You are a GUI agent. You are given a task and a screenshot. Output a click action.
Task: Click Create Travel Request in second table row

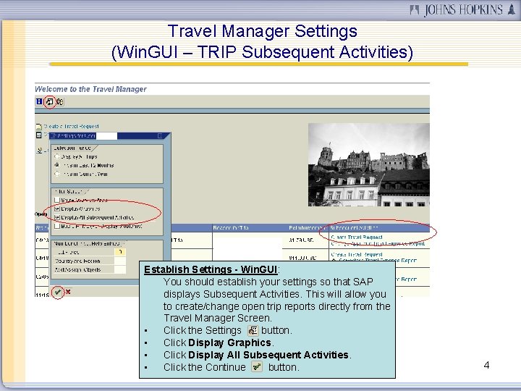click(357, 254)
